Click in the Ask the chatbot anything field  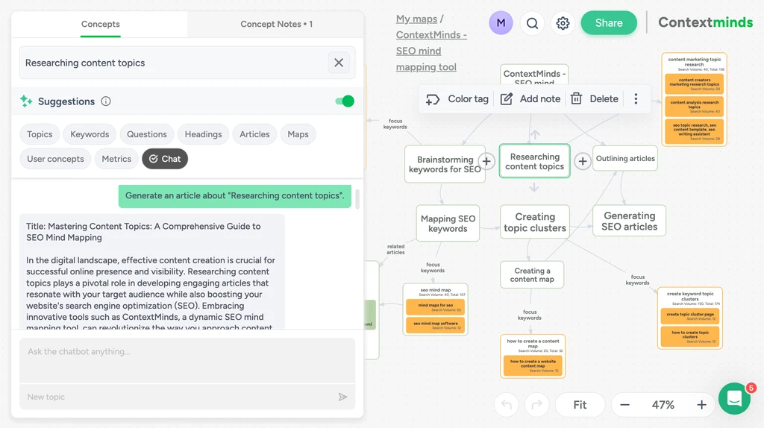pos(187,360)
